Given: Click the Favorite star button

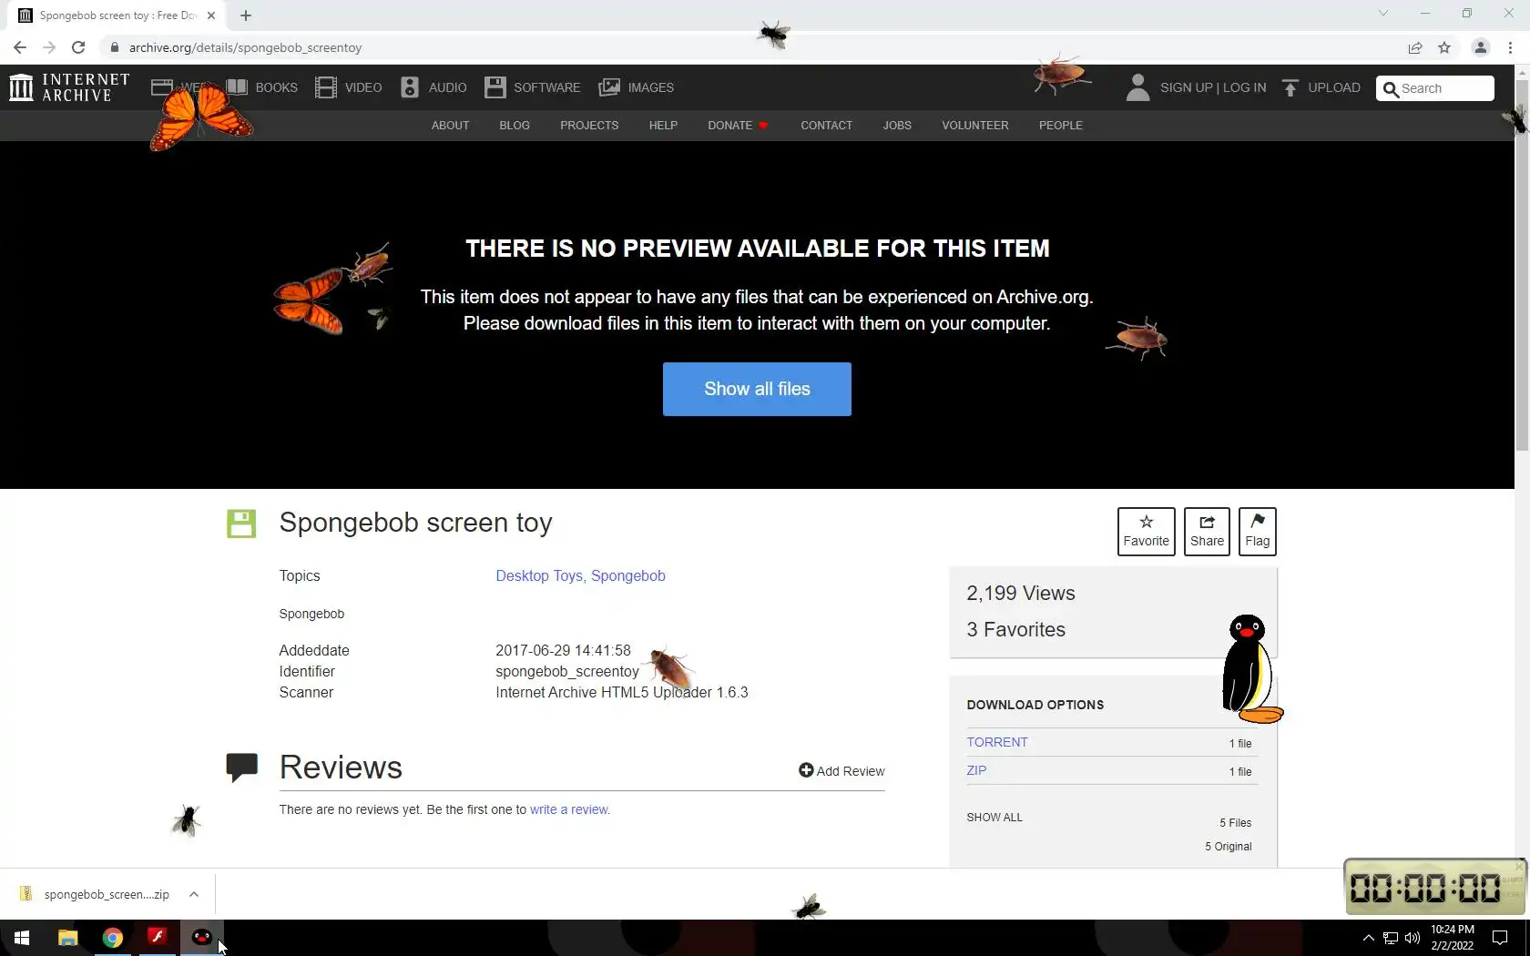Looking at the screenshot, I should 1146,531.
